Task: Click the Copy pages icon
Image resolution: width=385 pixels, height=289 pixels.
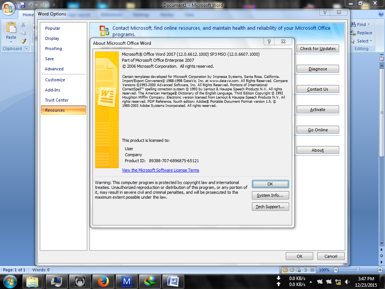Action: (23, 33)
